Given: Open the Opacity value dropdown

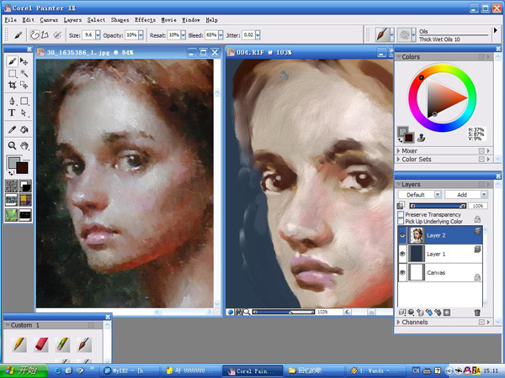Looking at the screenshot, I should pyautogui.click(x=141, y=35).
